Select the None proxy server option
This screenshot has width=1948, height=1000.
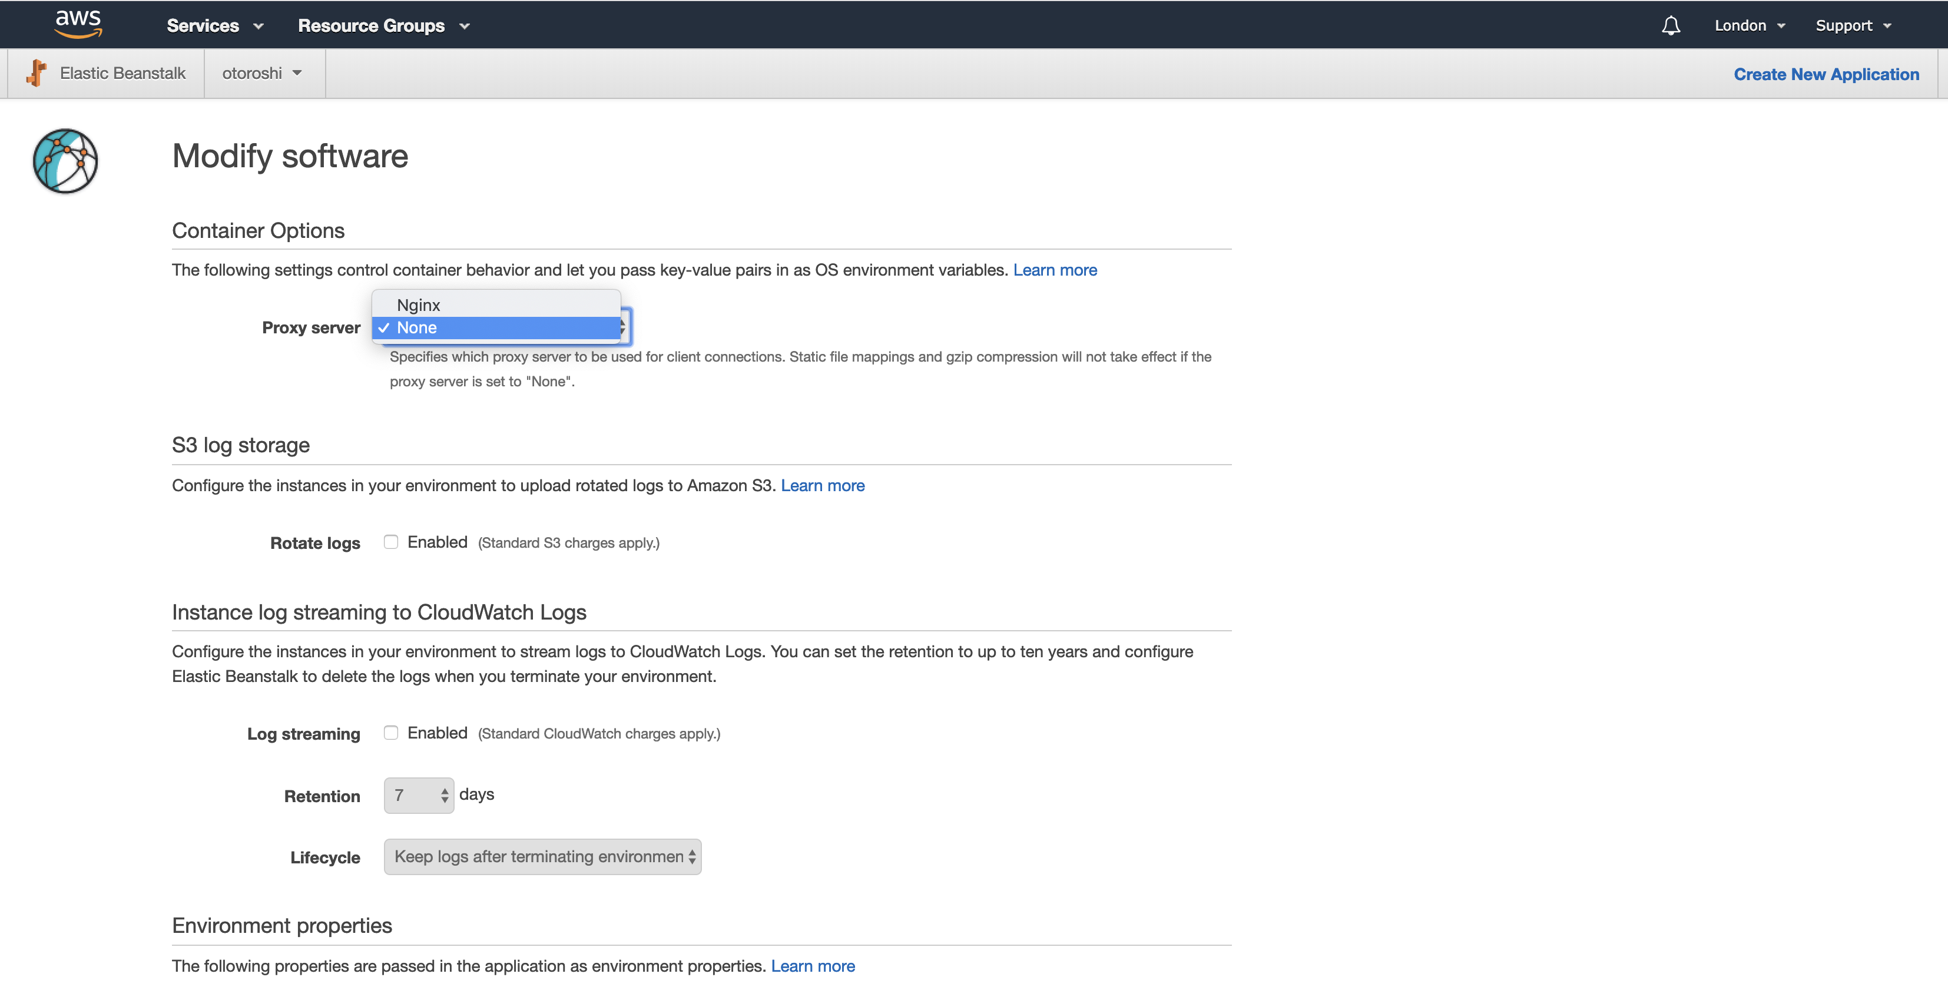418,328
